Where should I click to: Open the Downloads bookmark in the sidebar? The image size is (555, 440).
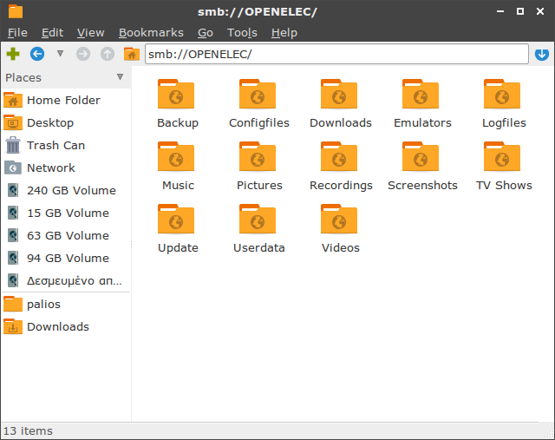tap(66, 326)
